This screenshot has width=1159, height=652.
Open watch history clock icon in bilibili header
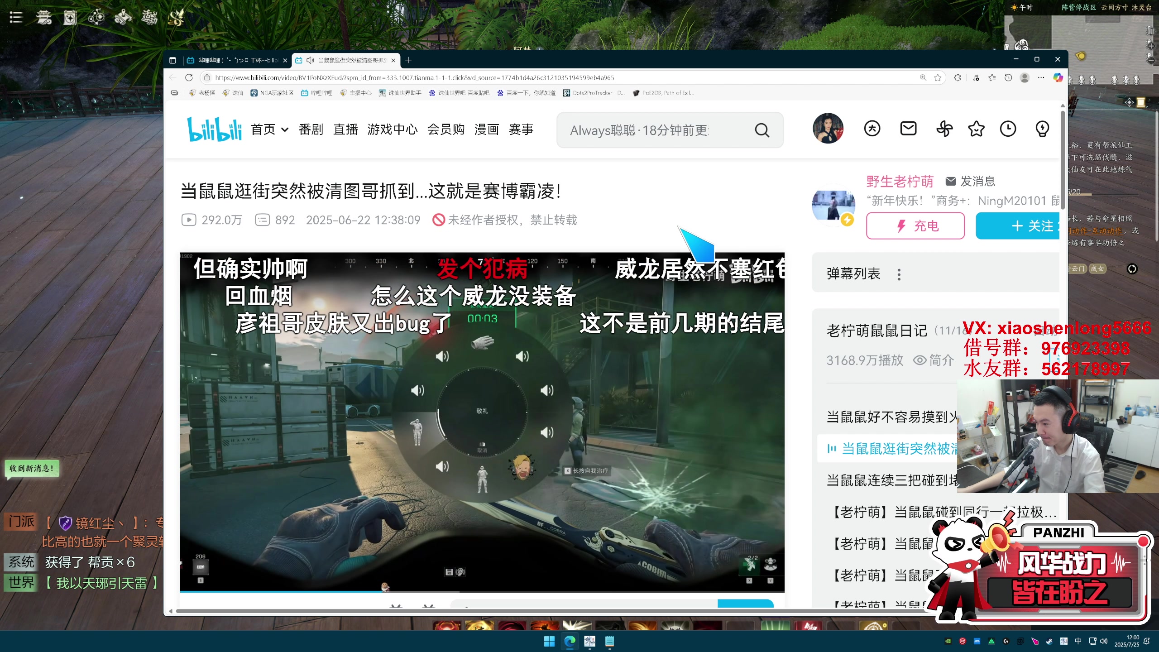click(x=1008, y=129)
